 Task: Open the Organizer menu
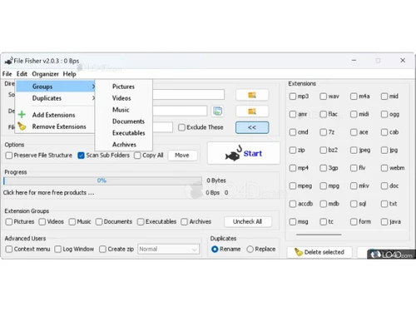point(45,74)
